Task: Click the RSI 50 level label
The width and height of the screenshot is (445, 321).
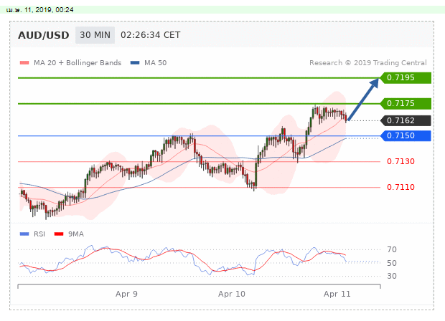Action: click(392, 263)
